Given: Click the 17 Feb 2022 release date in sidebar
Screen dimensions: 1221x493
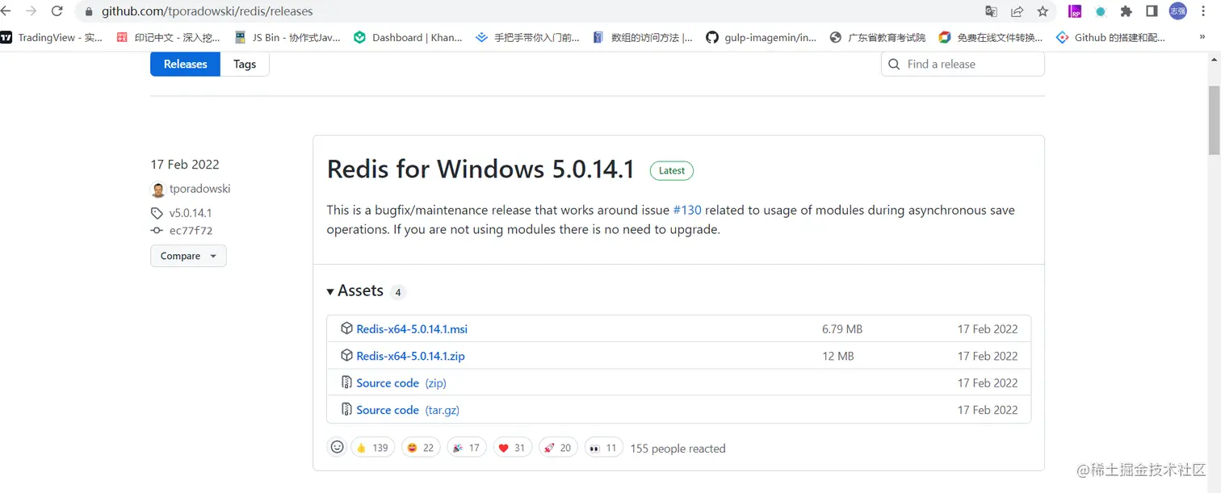Looking at the screenshot, I should point(185,165).
